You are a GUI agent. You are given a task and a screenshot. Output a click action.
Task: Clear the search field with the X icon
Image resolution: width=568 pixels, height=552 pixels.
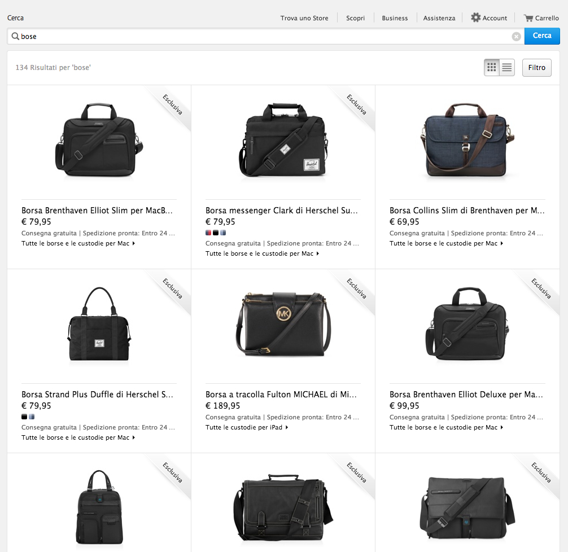(x=516, y=36)
